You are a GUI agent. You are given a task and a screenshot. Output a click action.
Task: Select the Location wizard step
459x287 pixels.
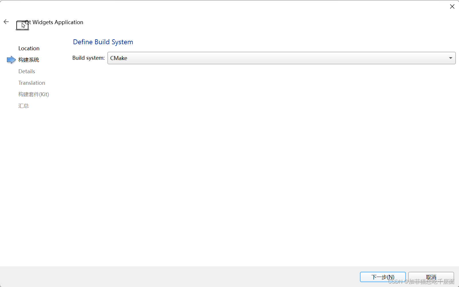(x=29, y=48)
